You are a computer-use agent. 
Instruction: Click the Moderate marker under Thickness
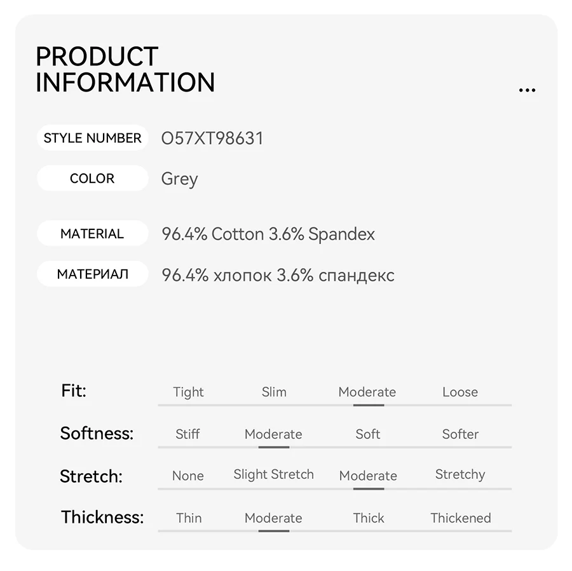[274, 531]
